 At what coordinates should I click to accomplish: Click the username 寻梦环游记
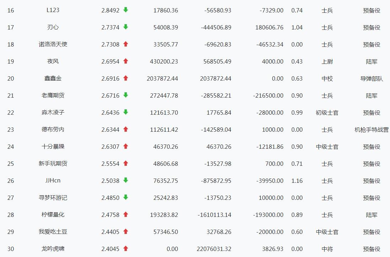pos(53,198)
